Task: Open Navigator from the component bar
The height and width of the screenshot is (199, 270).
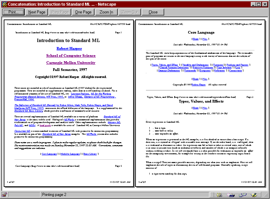Action: (220, 195)
